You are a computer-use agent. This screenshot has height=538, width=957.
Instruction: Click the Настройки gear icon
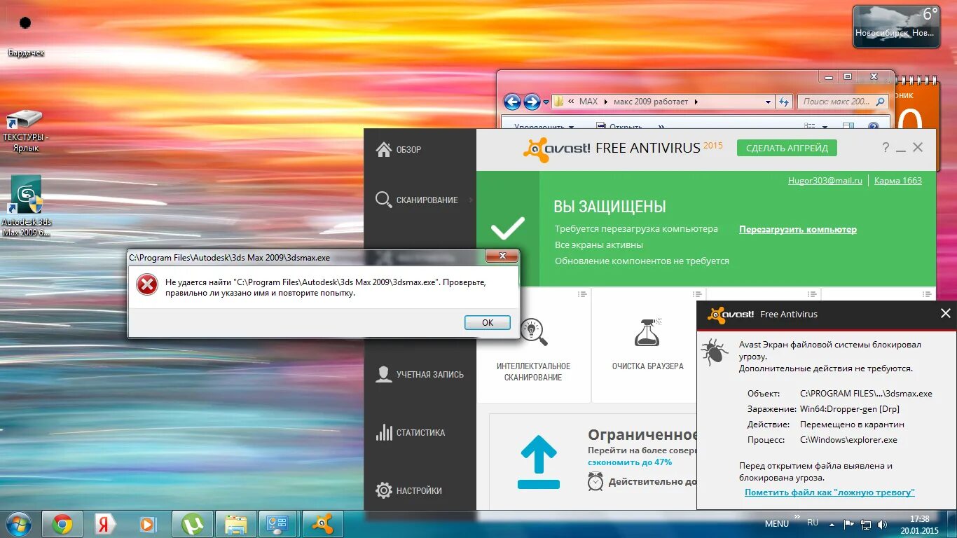[384, 490]
